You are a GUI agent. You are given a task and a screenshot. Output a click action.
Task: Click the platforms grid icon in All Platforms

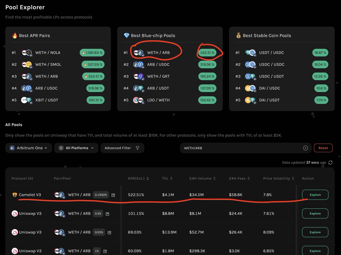61,148
